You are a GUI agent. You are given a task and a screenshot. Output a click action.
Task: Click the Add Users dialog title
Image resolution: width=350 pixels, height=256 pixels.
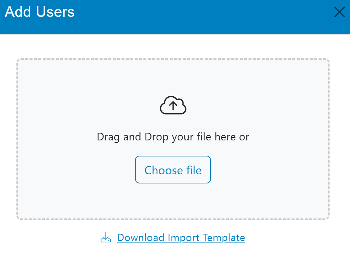pyautogui.click(x=40, y=12)
